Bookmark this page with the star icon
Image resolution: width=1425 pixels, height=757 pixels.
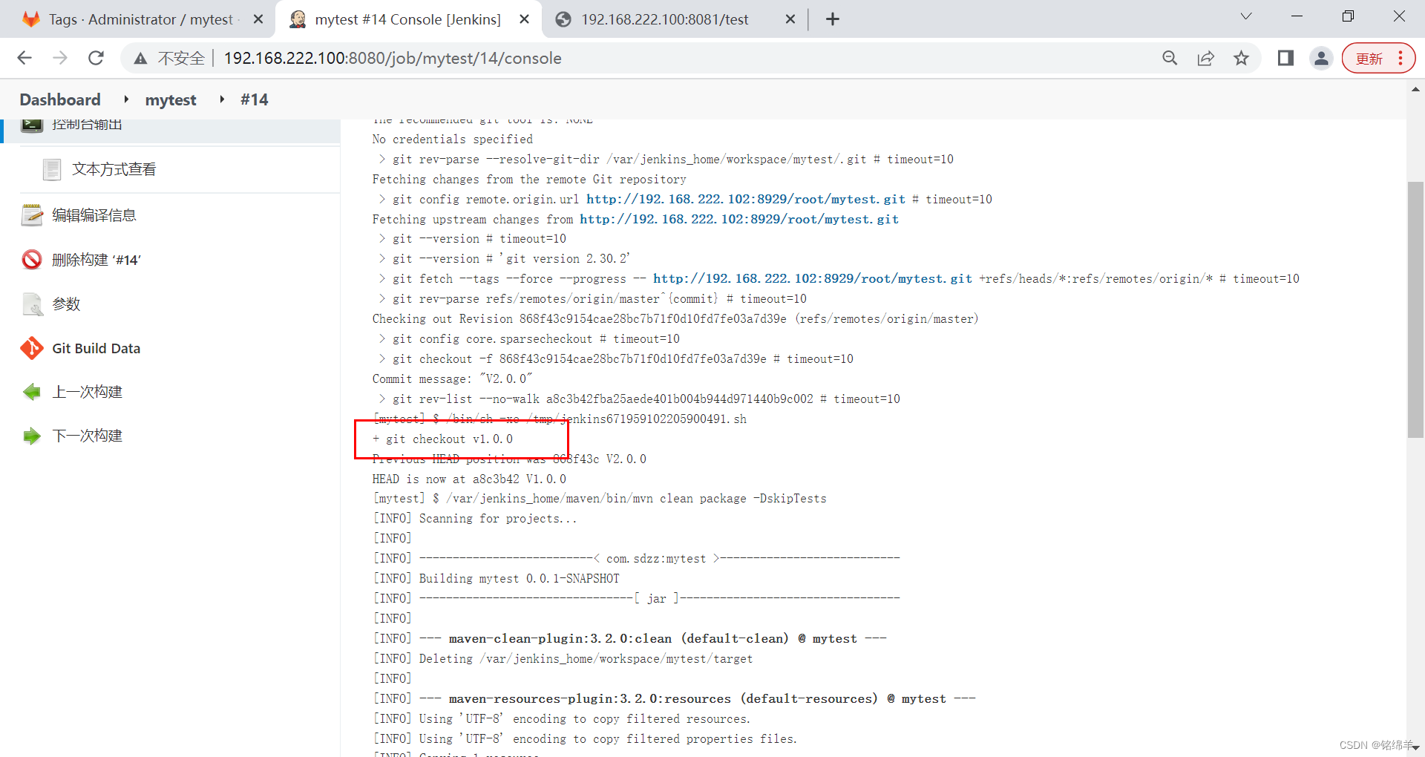coord(1241,58)
